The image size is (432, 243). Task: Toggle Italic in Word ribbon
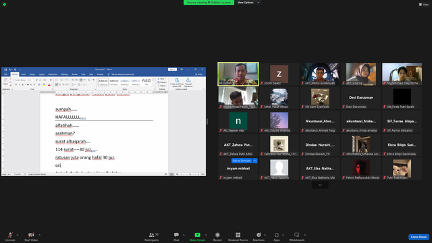[20, 84]
